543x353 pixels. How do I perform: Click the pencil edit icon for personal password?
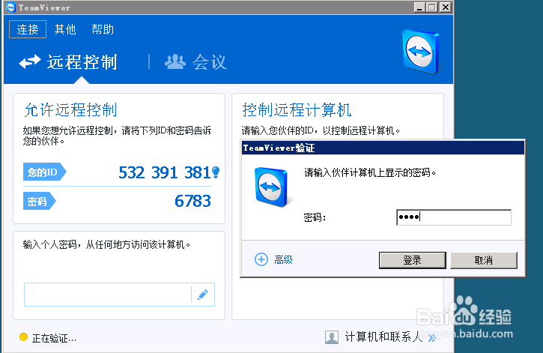[x=202, y=295]
